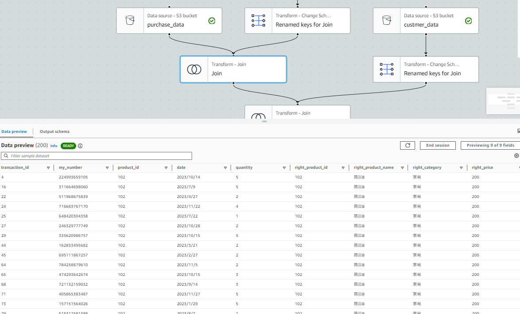Click my_number cell 311664698060
Viewport: 520px width, 314px height.
[73, 187]
